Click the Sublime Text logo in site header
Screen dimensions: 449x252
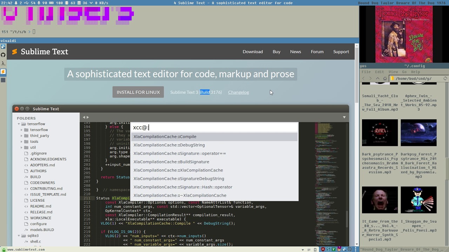coord(14,52)
